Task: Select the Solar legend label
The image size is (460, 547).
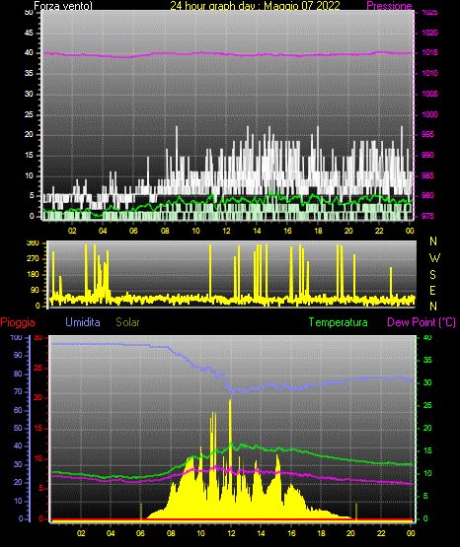Action: pyautogui.click(x=127, y=322)
